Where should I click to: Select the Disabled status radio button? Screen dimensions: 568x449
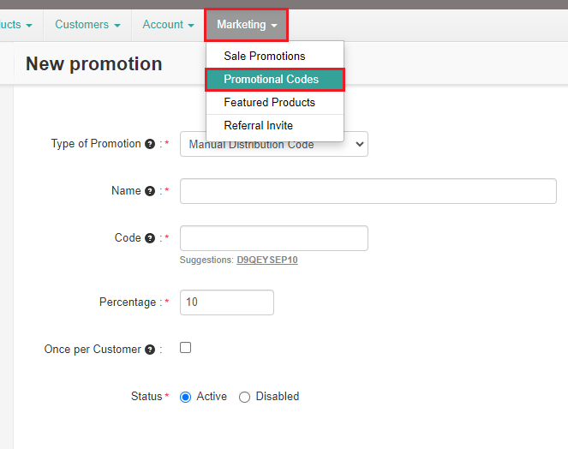244,397
